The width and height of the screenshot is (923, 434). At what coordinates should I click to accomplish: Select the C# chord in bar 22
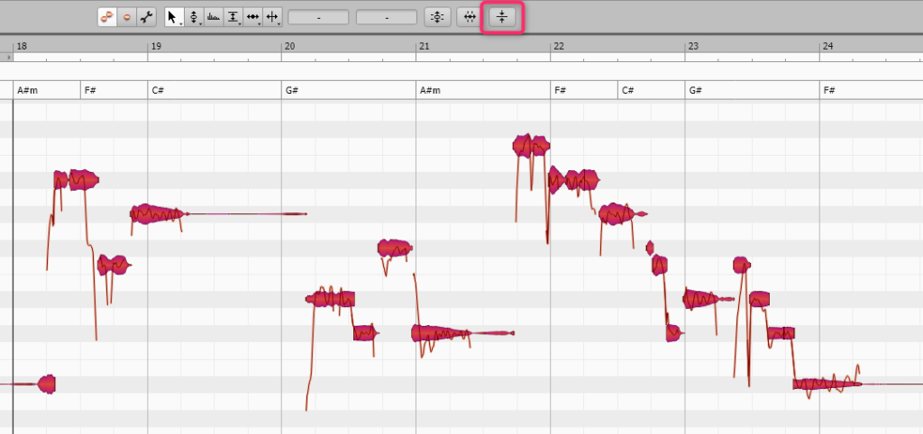[627, 91]
